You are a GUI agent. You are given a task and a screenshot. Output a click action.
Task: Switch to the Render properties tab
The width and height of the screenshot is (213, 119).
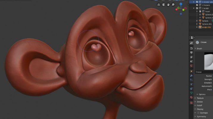click(191, 49)
